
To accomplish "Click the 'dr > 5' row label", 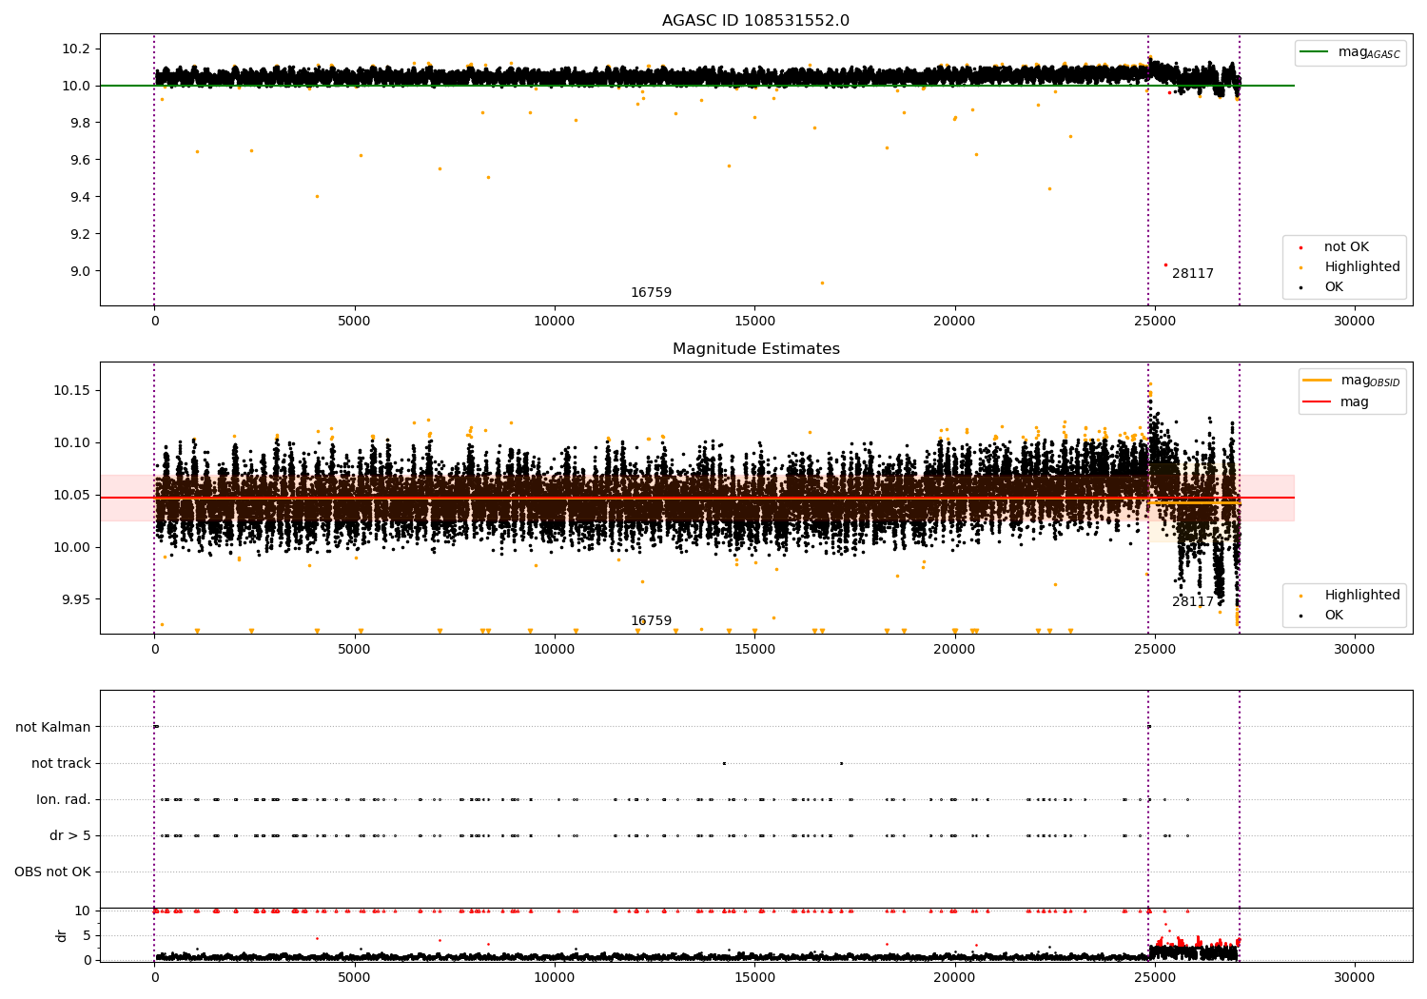I will pyautogui.click(x=70, y=836).
